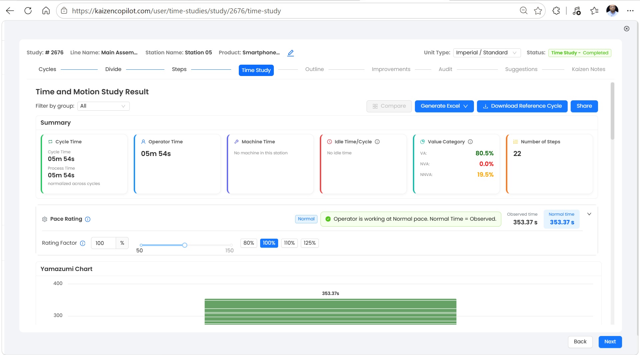Edit study details with the pencil icon
Screen dimensions: 640x355
click(x=290, y=53)
